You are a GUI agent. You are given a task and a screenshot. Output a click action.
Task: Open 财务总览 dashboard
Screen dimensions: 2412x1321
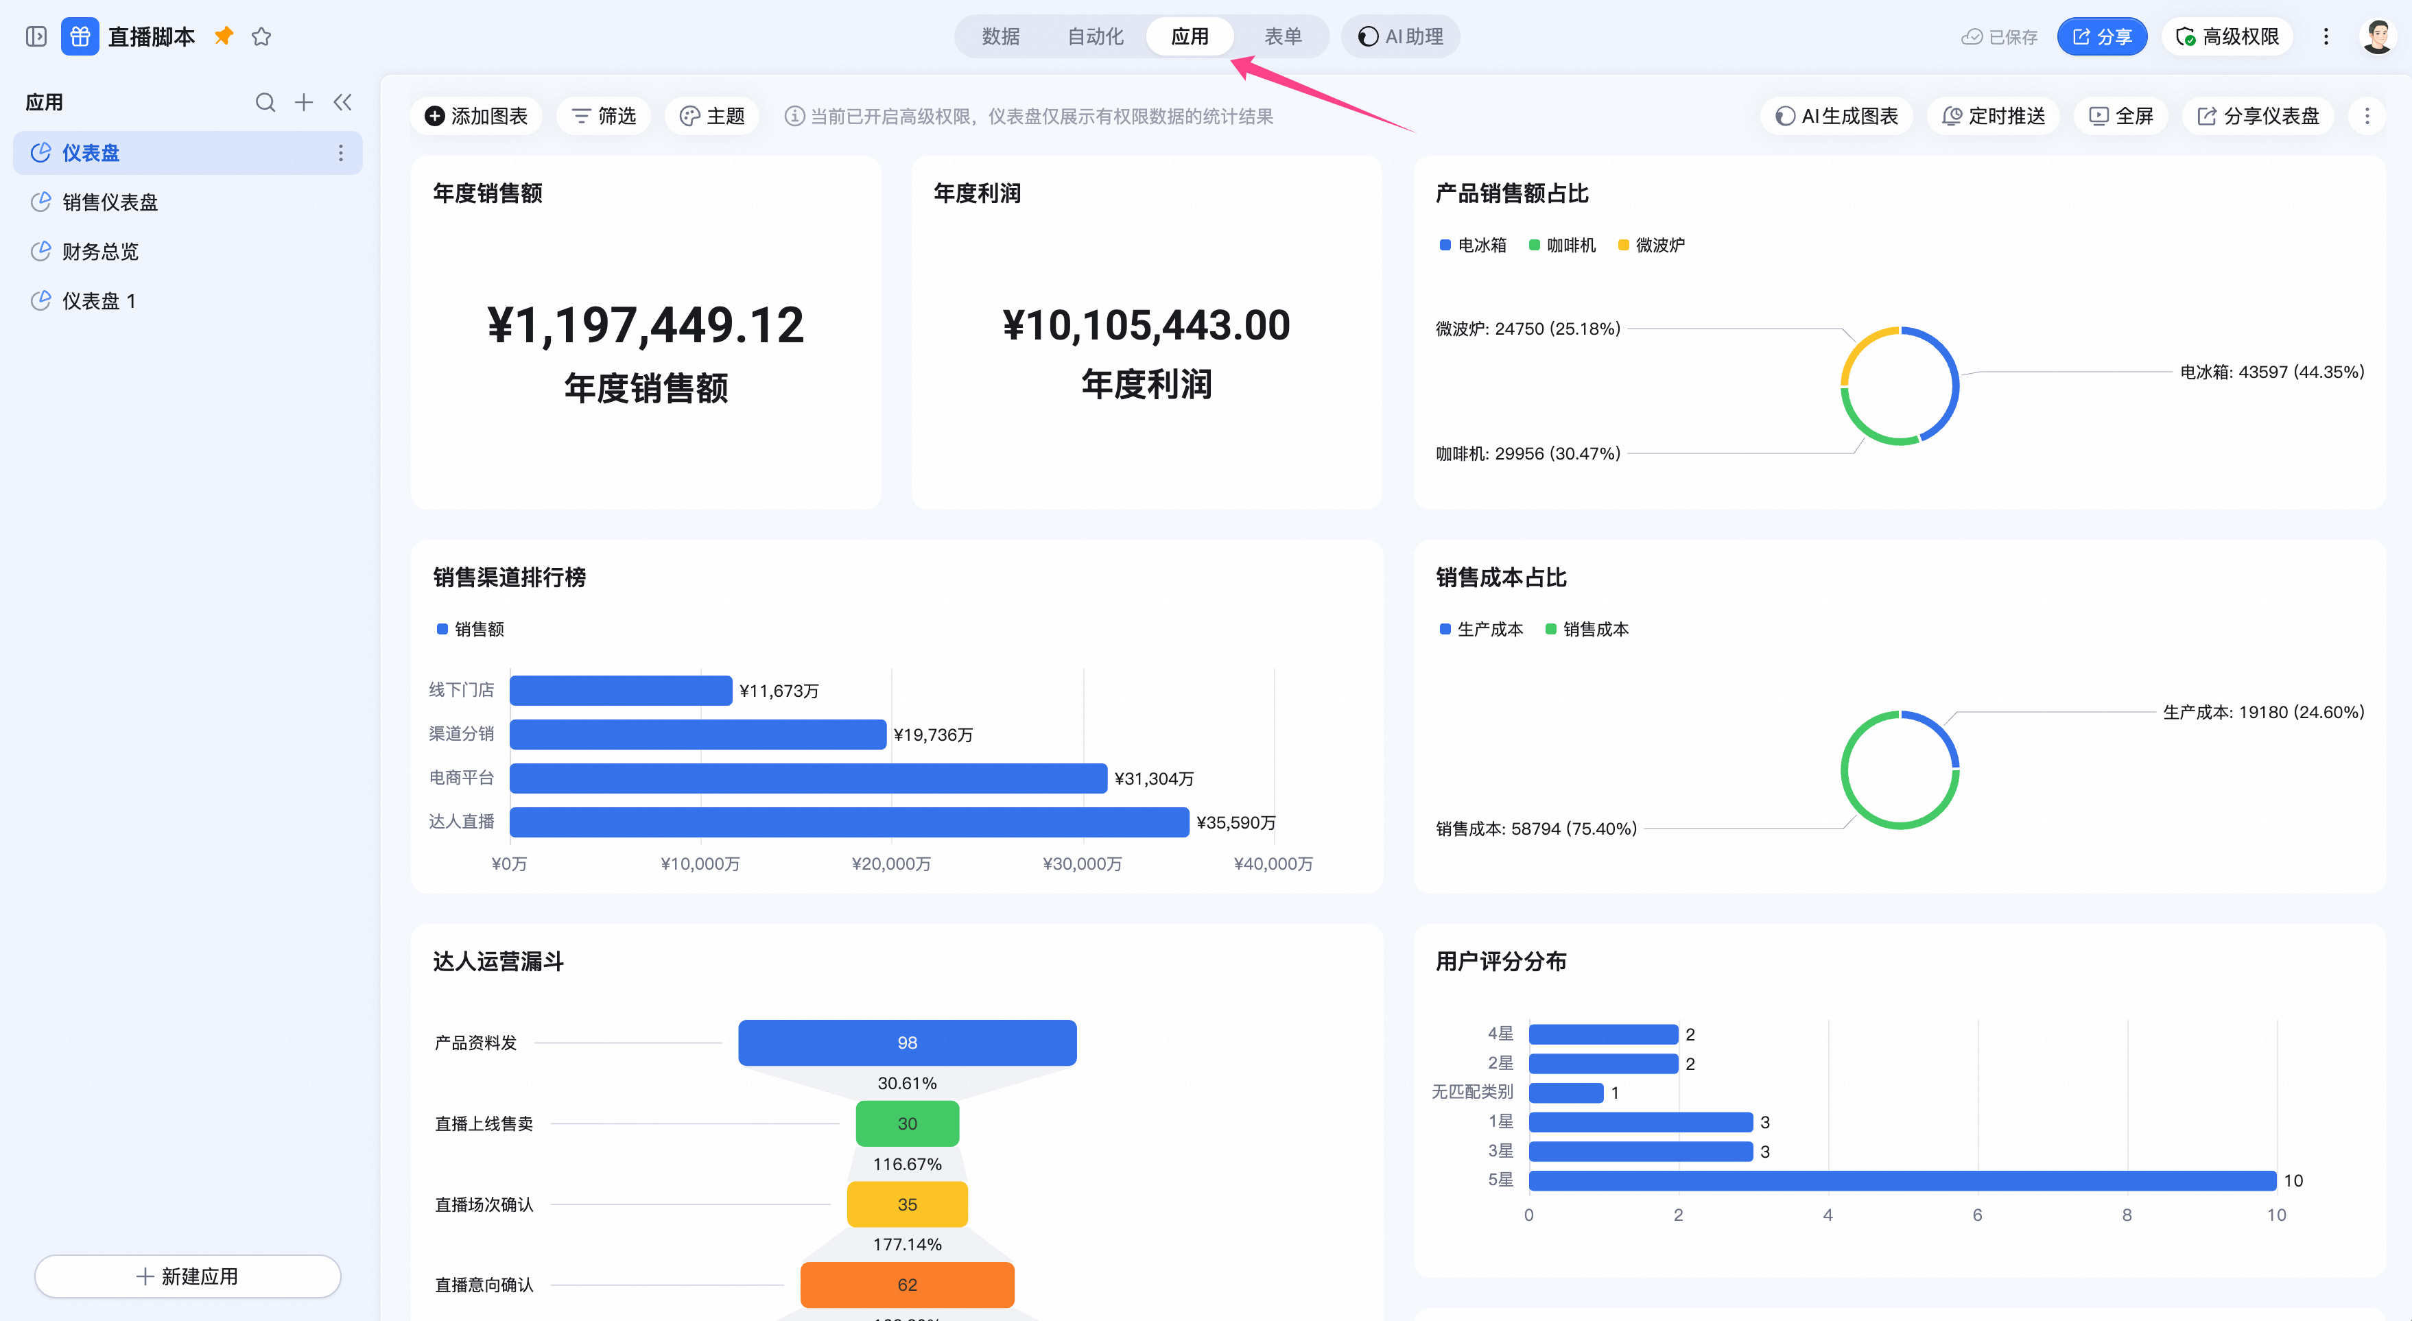pos(187,252)
